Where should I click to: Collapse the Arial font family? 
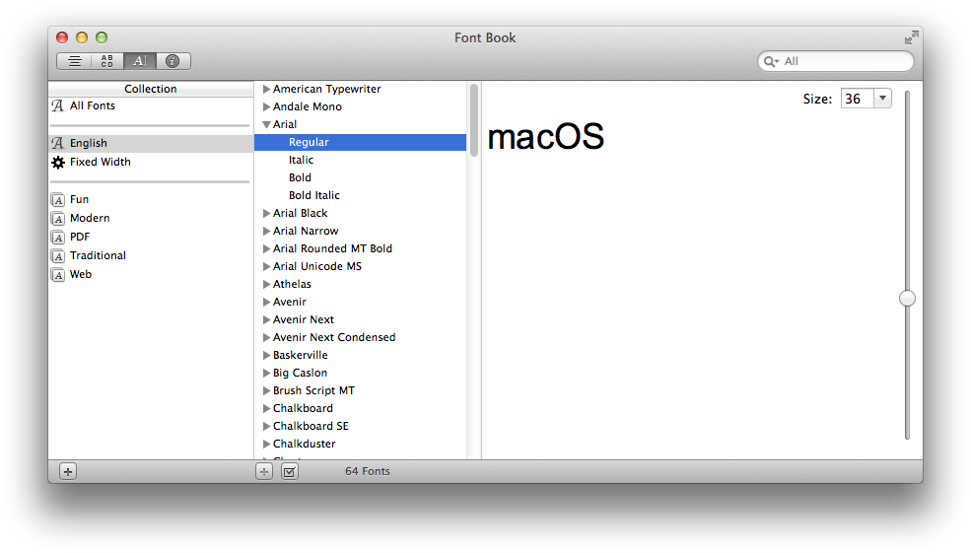[266, 124]
